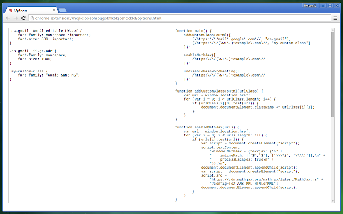Click the scrollbar up arrow in JavaScript pane

[x=333, y=30]
